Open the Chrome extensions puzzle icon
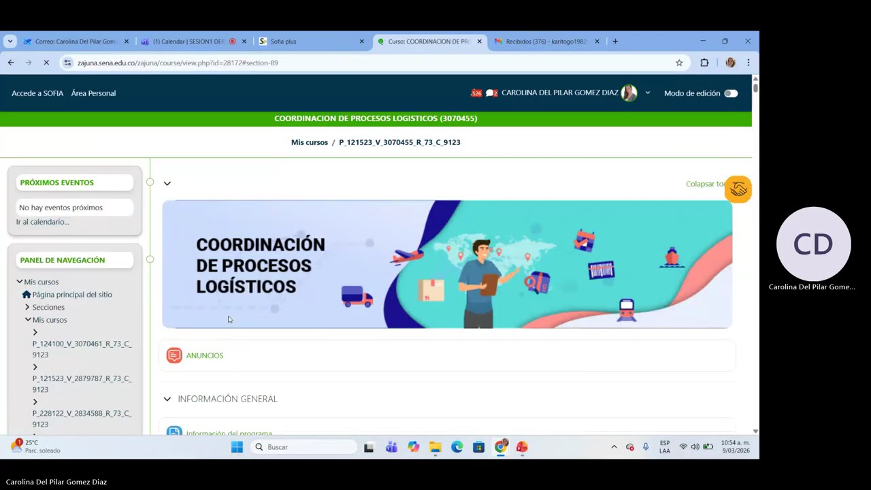This screenshot has height=490, width=871. click(704, 63)
